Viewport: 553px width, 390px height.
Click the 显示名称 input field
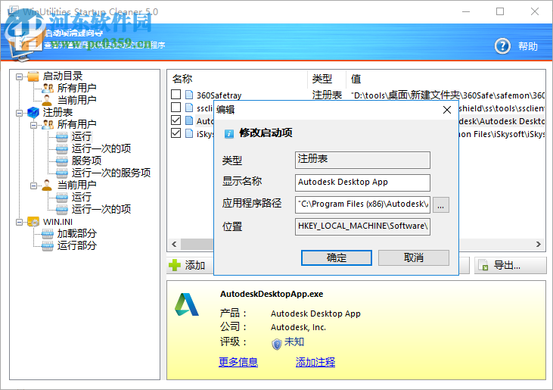[x=362, y=183]
